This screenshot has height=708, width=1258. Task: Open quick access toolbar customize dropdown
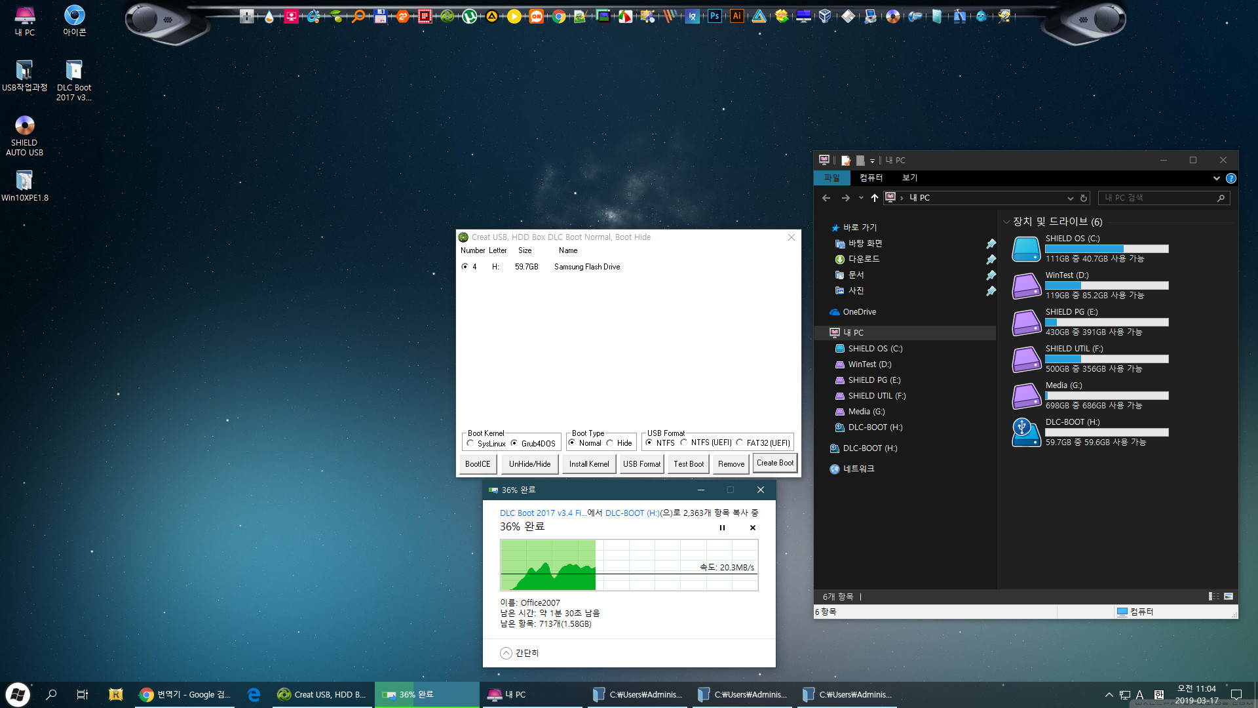pyautogui.click(x=872, y=161)
